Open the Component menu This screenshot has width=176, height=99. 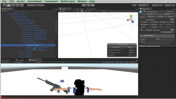(x=51, y=1)
